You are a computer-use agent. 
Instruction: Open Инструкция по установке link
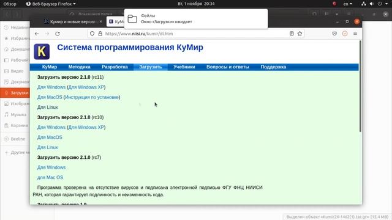click(x=92, y=97)
